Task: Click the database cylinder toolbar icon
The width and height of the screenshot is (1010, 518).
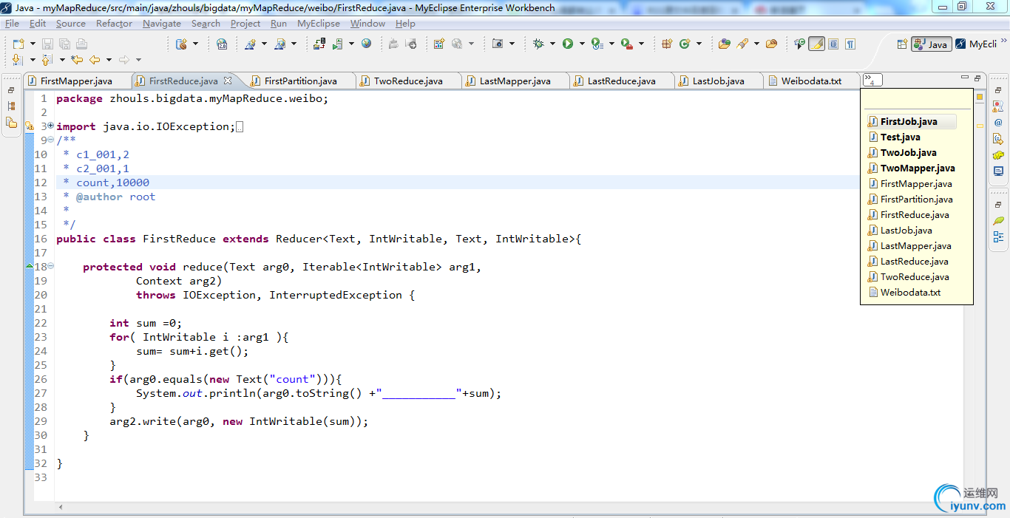Action: [181, 44]
